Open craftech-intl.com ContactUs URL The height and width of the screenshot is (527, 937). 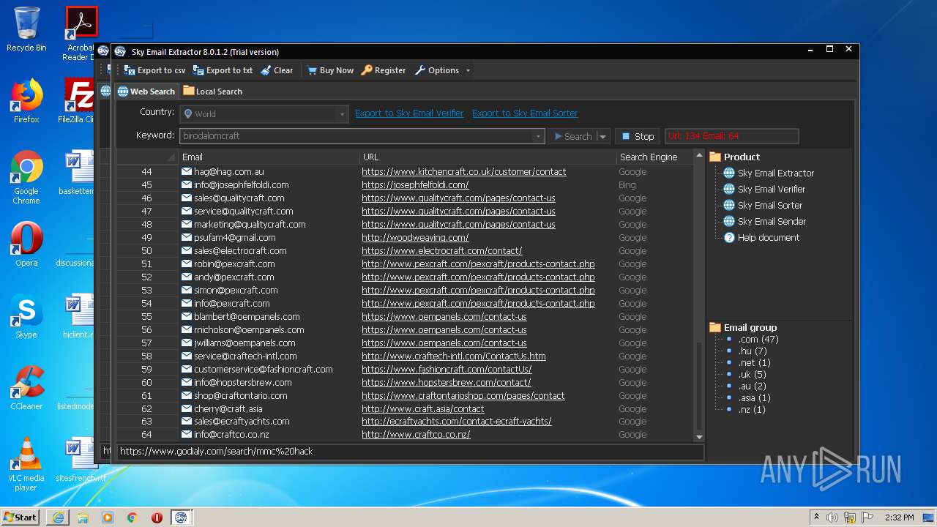[453, 356]
